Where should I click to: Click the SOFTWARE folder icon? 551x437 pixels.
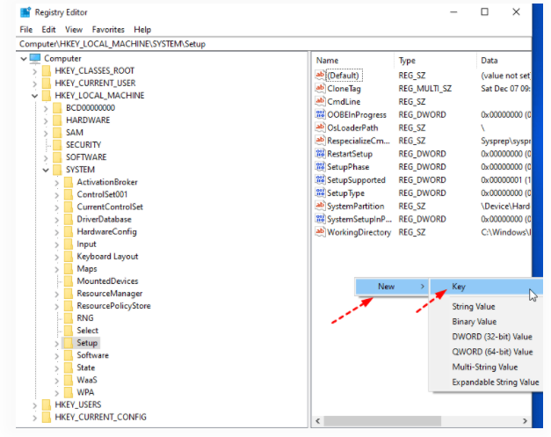(x=57, y=157)
